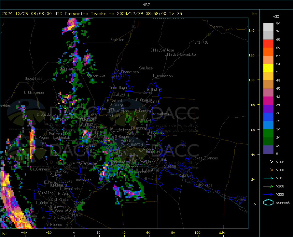Click legend value '65'
Image resolution: width=293 pixels, height=237 pixels.
click(278, 40)
